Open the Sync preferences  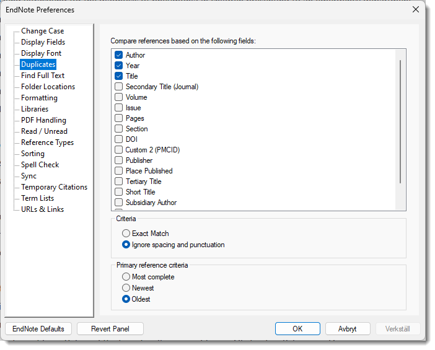pyautogui.click(x=29, y=176)
